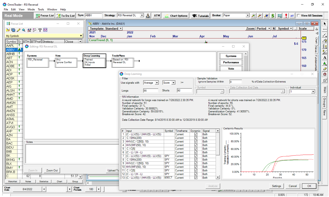The height and width of the screenshot is (197, 329).
Task: Open the To Do List
Action: [x=65, y=16]
